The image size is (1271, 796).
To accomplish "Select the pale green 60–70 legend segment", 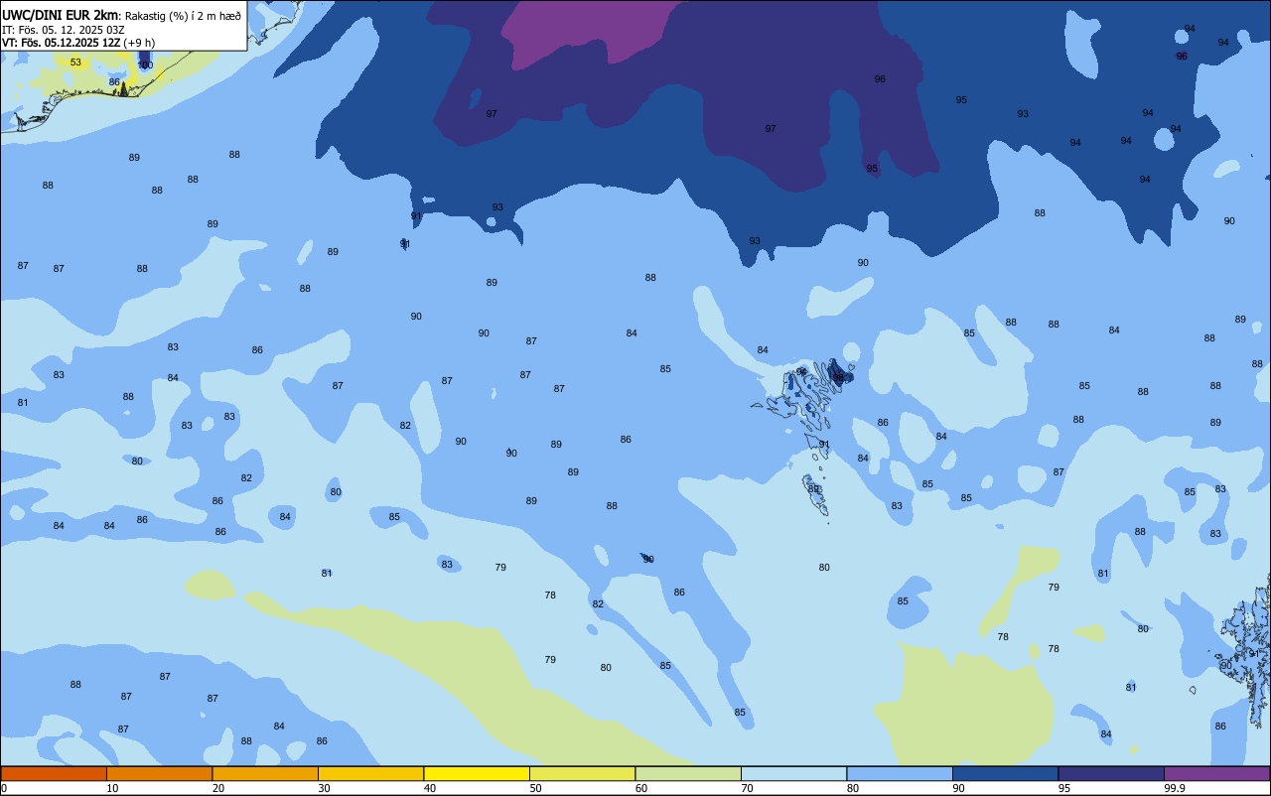I will click(x=688, y=773).
